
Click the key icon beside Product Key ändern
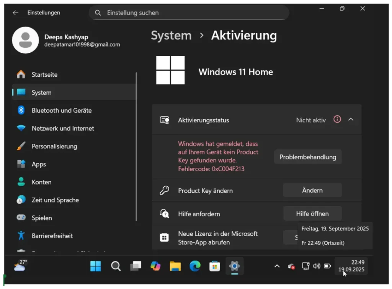tap(164, 190)
